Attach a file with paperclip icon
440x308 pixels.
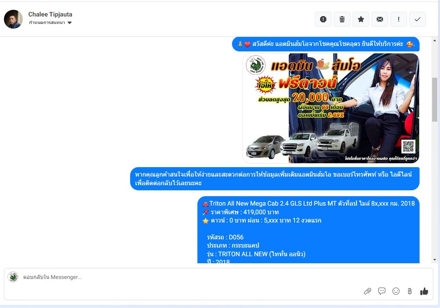(x=367, y=291)
